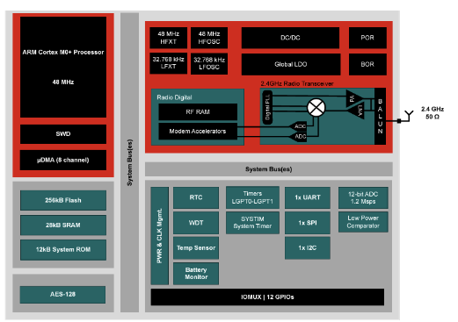458x322 pixels.
Task: Click the mixer circle symbol
Action: [x=316, y=107]
